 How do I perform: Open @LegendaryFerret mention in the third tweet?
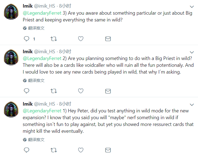coord(42,111)
